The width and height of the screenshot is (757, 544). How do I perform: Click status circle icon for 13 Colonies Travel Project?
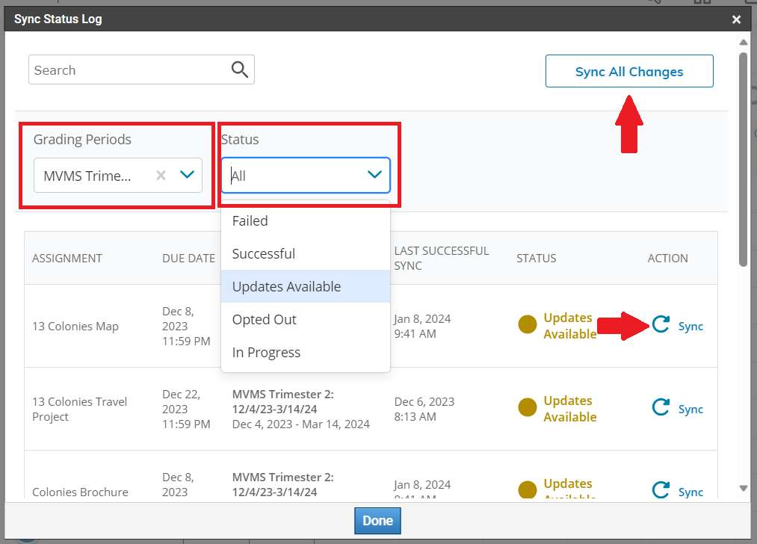(x=528, y=407)
